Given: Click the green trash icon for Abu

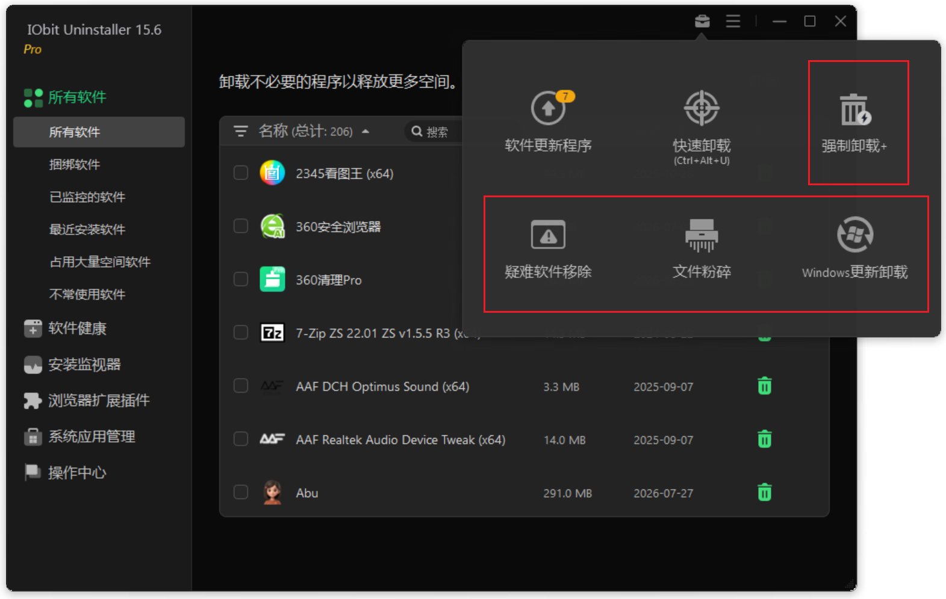Looking at the screenshot, I should 764,493.
